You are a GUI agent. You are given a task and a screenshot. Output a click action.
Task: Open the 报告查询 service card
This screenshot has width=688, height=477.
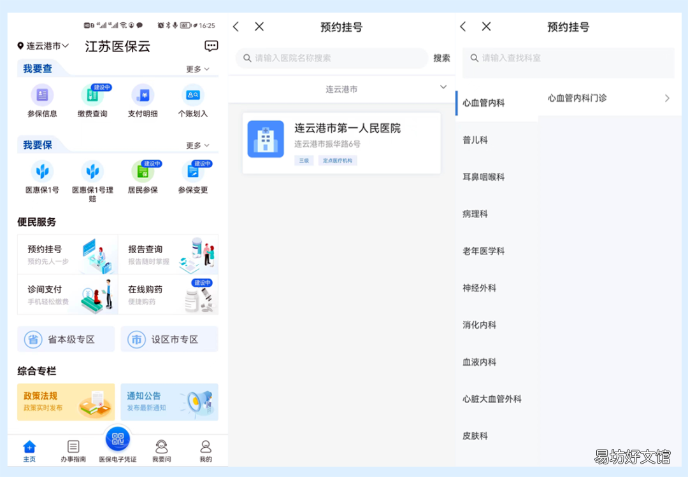[x=168, y=254]
